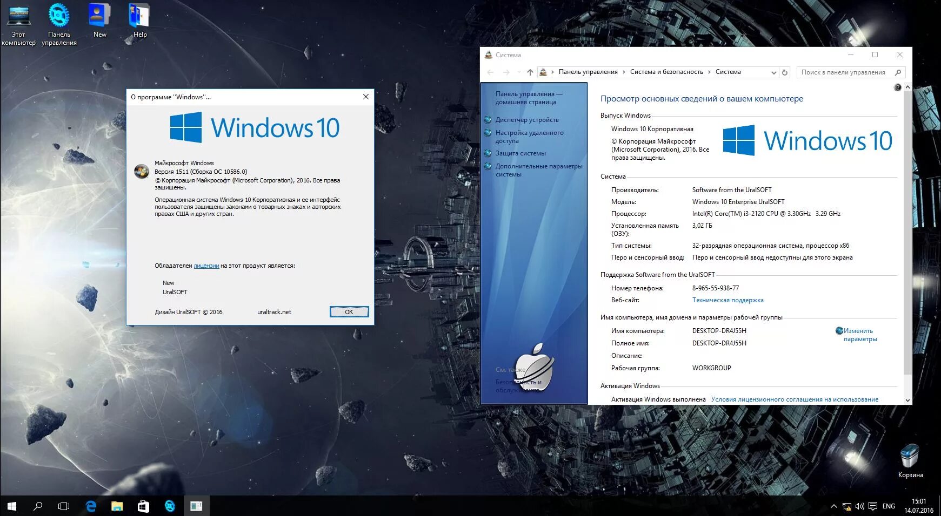
Task: Click the address bar location icon
Action: tap(543, 72)
